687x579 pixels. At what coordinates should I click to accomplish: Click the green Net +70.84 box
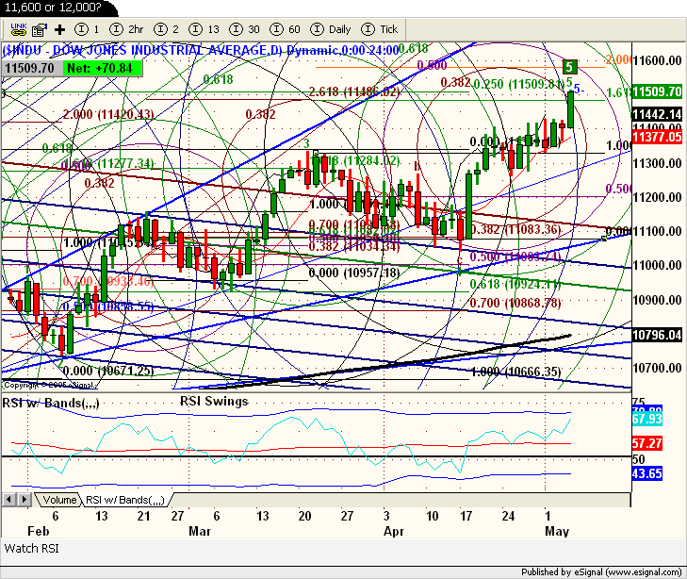click(x=102, y=68)
